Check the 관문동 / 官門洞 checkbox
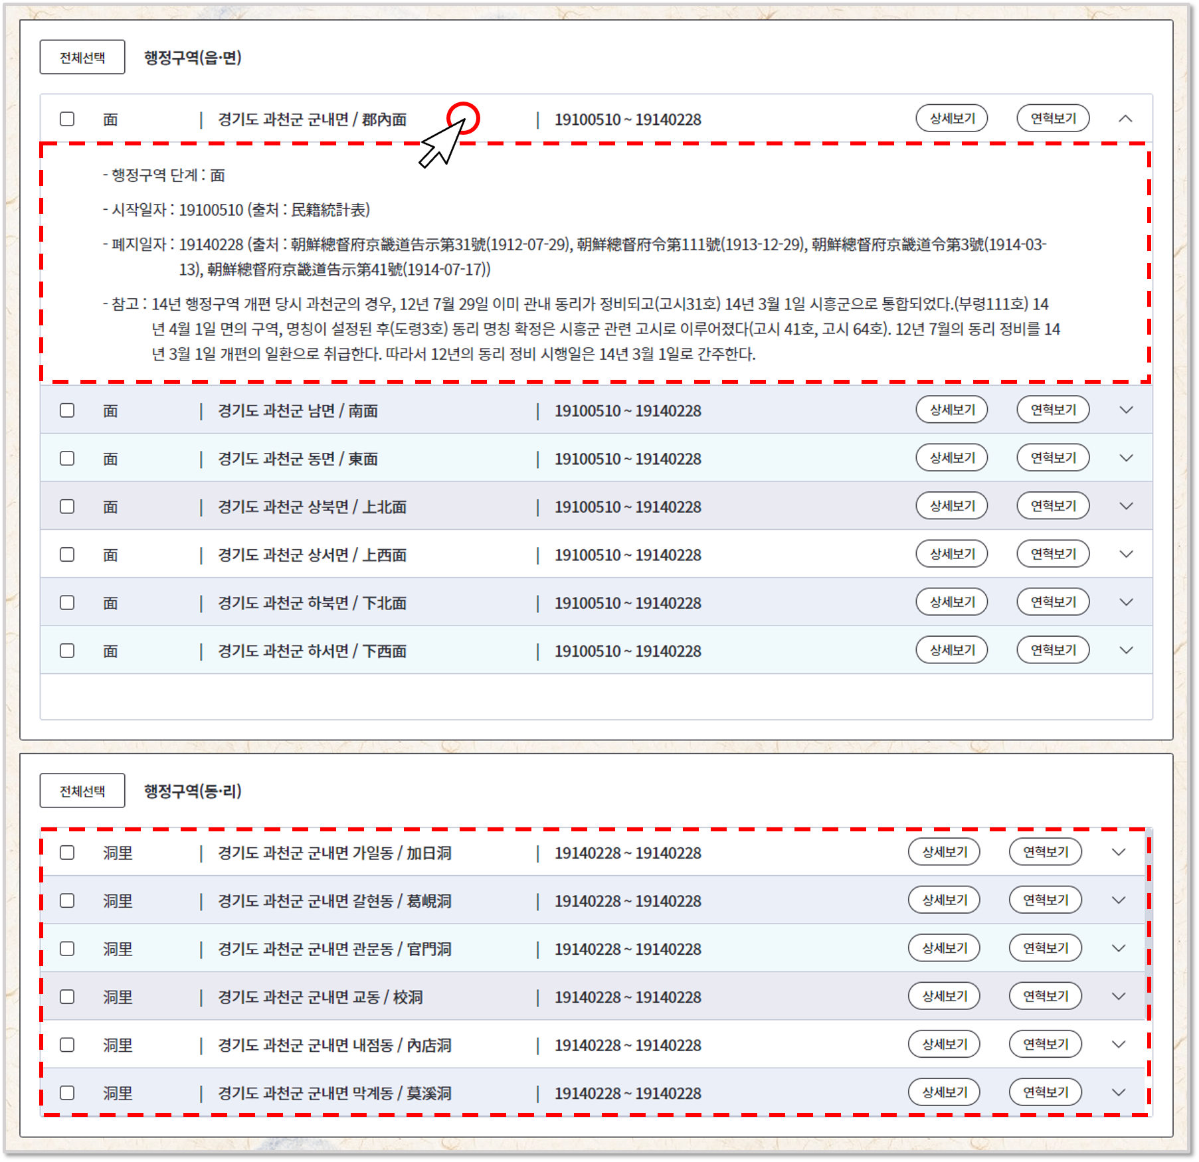1199x1162 pixels. [67, 949]
